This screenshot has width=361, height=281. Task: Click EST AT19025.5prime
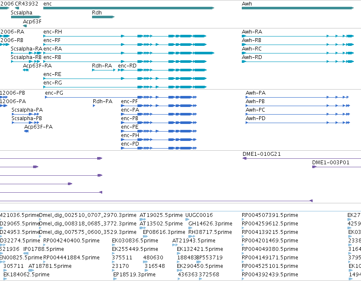click(x=161, y=215)
